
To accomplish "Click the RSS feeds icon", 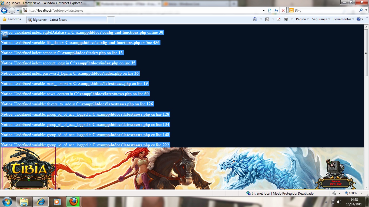I will [267, 19].
